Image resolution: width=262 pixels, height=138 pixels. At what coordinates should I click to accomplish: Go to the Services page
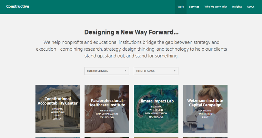(194, 7)
